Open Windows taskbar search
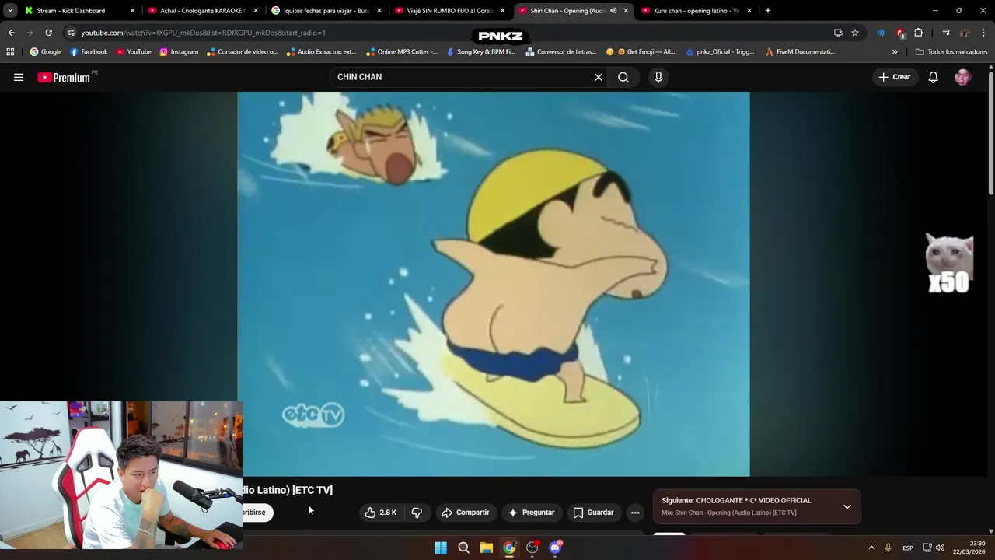 463,548
